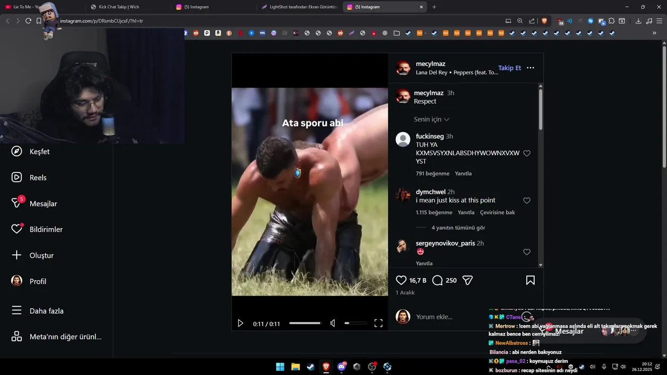Click the zoom magnifier icon in address bar
Viewport: 667px width, 375px height.
[520, 21]
